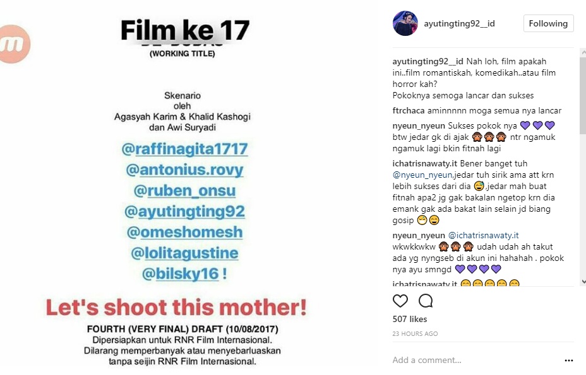Open ayutingting92__id profile avatar
Screen dimensions: 586x375
point(405,23)
